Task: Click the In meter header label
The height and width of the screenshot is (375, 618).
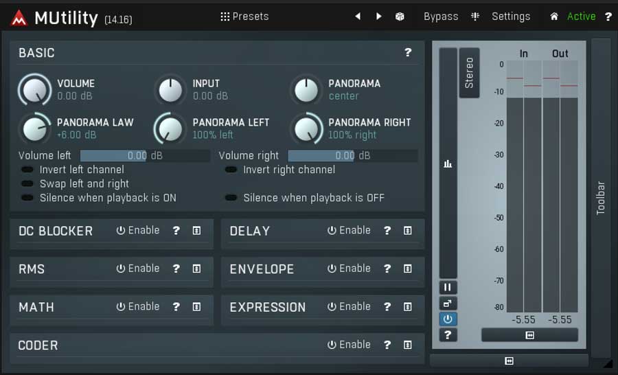Action: (524, 54)
